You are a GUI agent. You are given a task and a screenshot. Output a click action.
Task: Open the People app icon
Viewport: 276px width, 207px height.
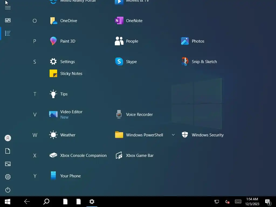119,41
